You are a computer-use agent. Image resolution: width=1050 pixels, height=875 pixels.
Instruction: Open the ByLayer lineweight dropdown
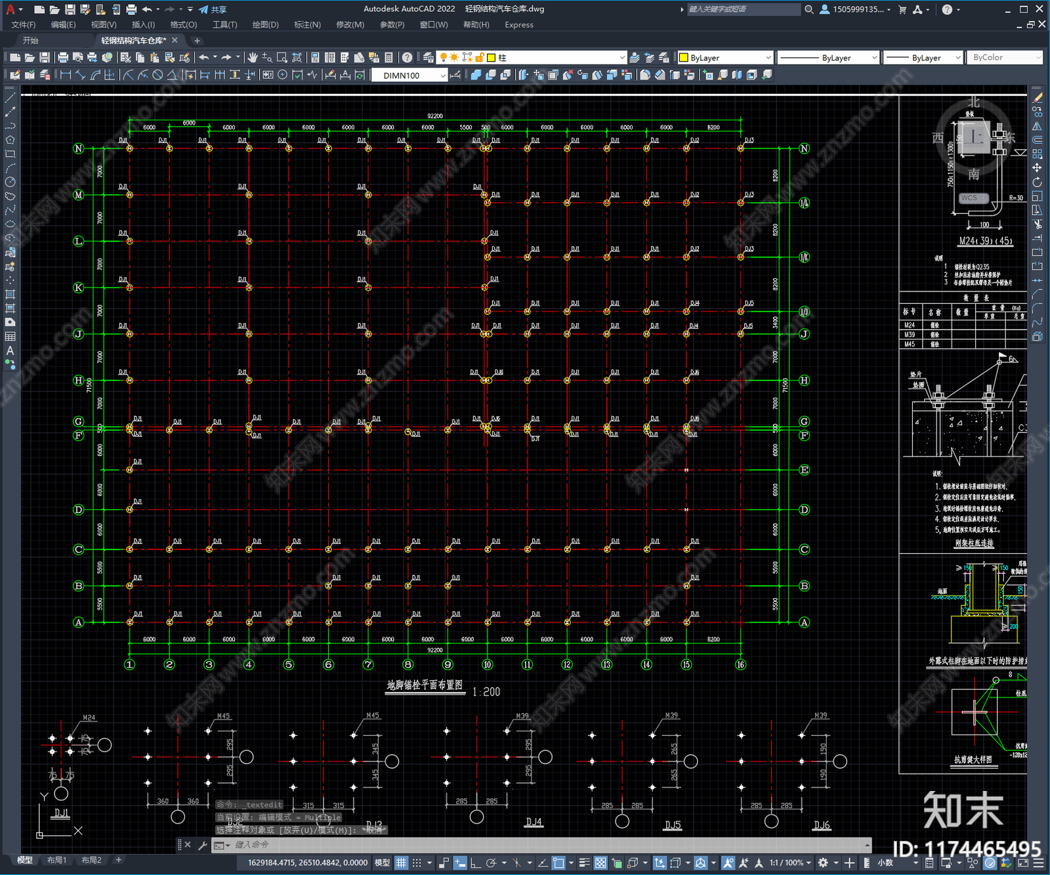click(923, 58)
